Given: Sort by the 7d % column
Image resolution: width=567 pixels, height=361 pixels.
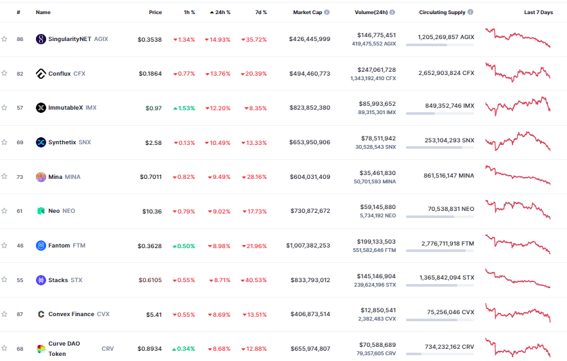Looking at the screenshot, I should pyautogui.click(x=261, y=12).
